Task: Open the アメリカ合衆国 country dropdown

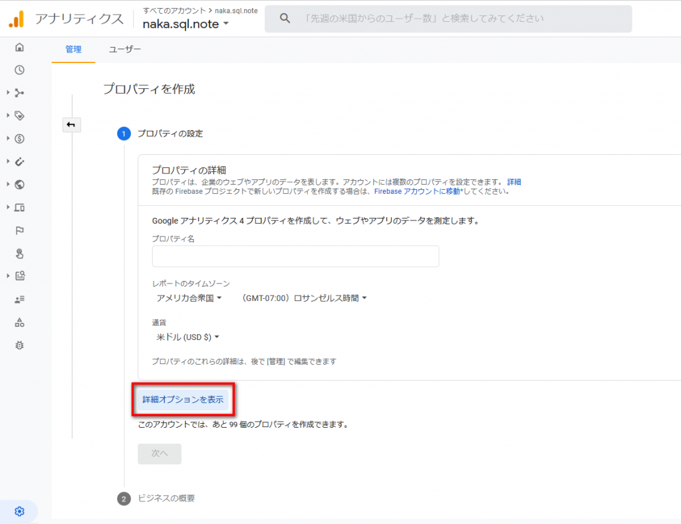Action: (x=189, y=298)
